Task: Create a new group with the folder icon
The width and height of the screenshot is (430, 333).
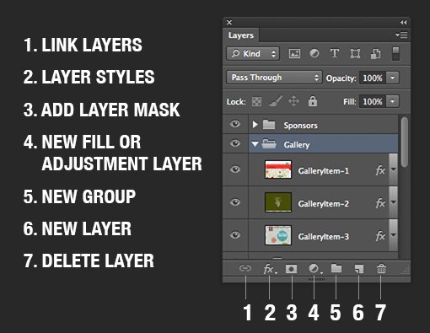Action: pyautogui.click(x=336, y=268)
